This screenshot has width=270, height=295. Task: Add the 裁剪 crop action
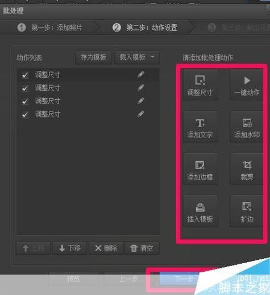(246, 168)
